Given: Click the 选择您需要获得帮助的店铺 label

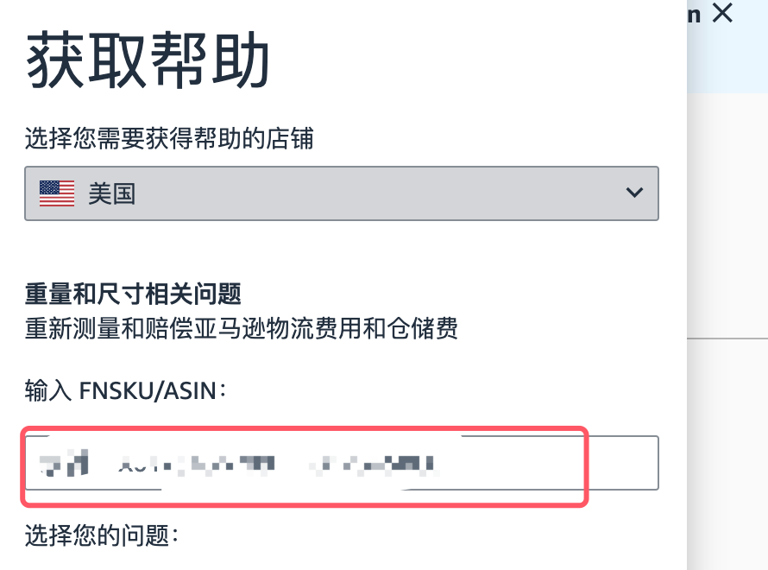Looking at the screenshot, I should (168, 138).
